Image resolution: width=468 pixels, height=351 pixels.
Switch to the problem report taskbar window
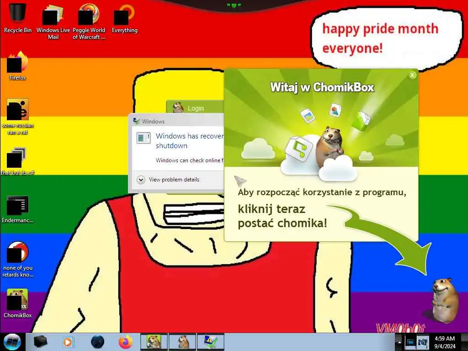(x=210, y=342)
